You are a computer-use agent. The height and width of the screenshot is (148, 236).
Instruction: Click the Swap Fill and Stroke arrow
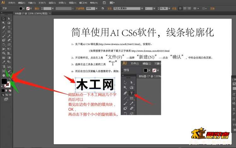click(x=10, y=79)
